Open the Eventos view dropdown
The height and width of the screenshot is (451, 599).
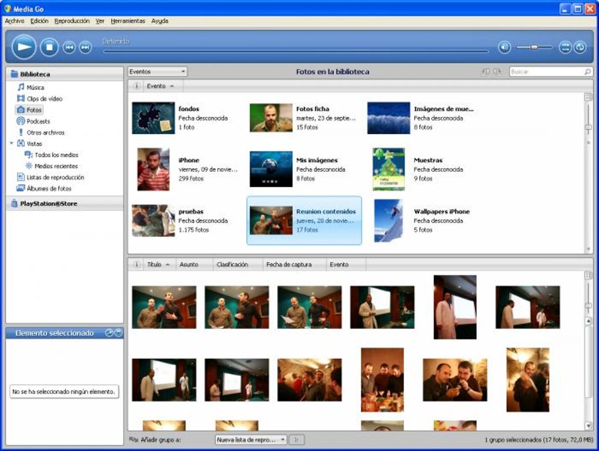pos(157,72)
